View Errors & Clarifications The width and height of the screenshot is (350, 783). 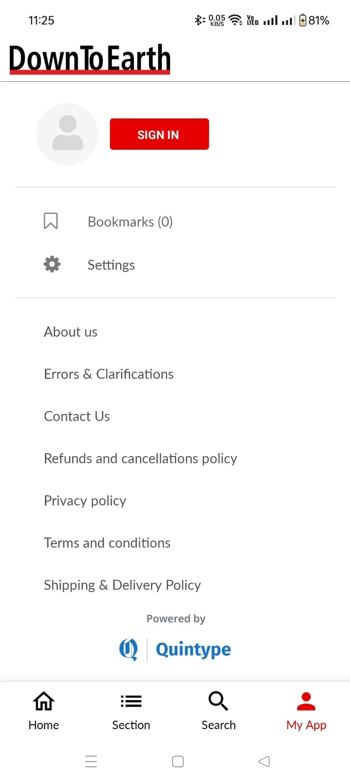click(x=109, y=374)
